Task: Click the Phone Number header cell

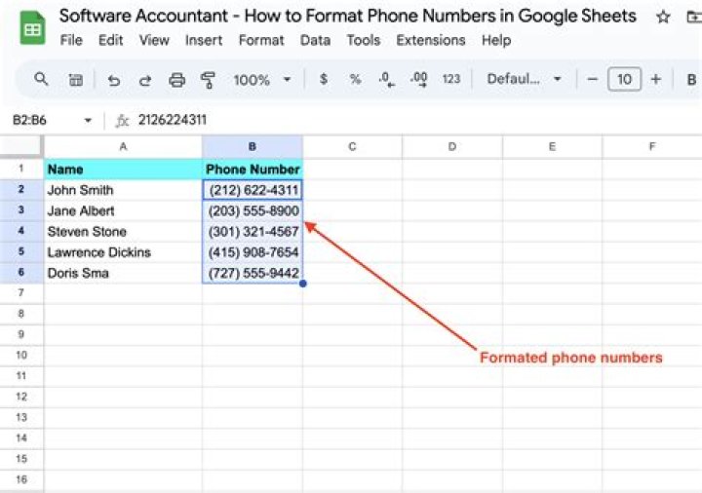Action: (x=253, y=170)
